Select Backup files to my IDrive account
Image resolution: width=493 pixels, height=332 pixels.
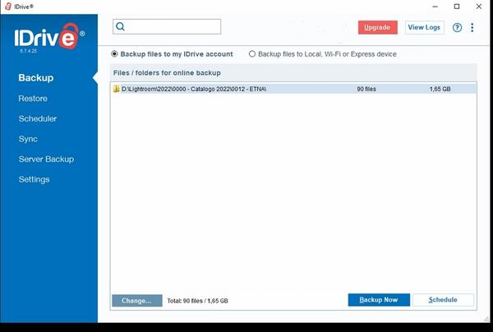(115, 54)
